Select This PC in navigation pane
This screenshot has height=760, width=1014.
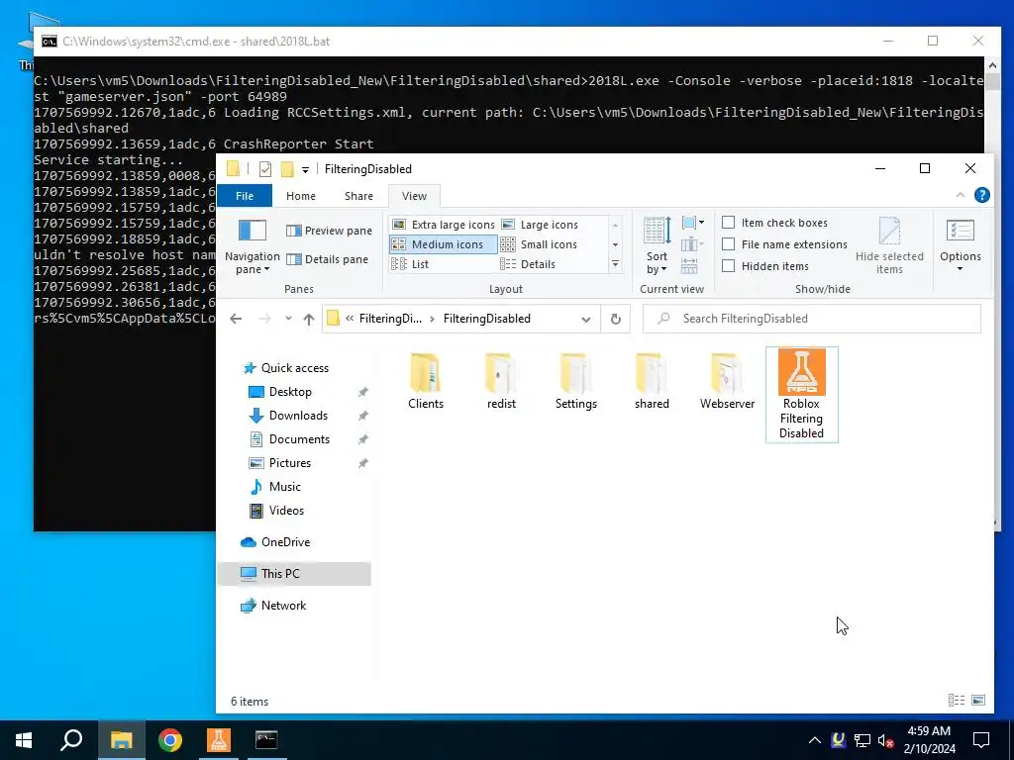click(280, 574)
